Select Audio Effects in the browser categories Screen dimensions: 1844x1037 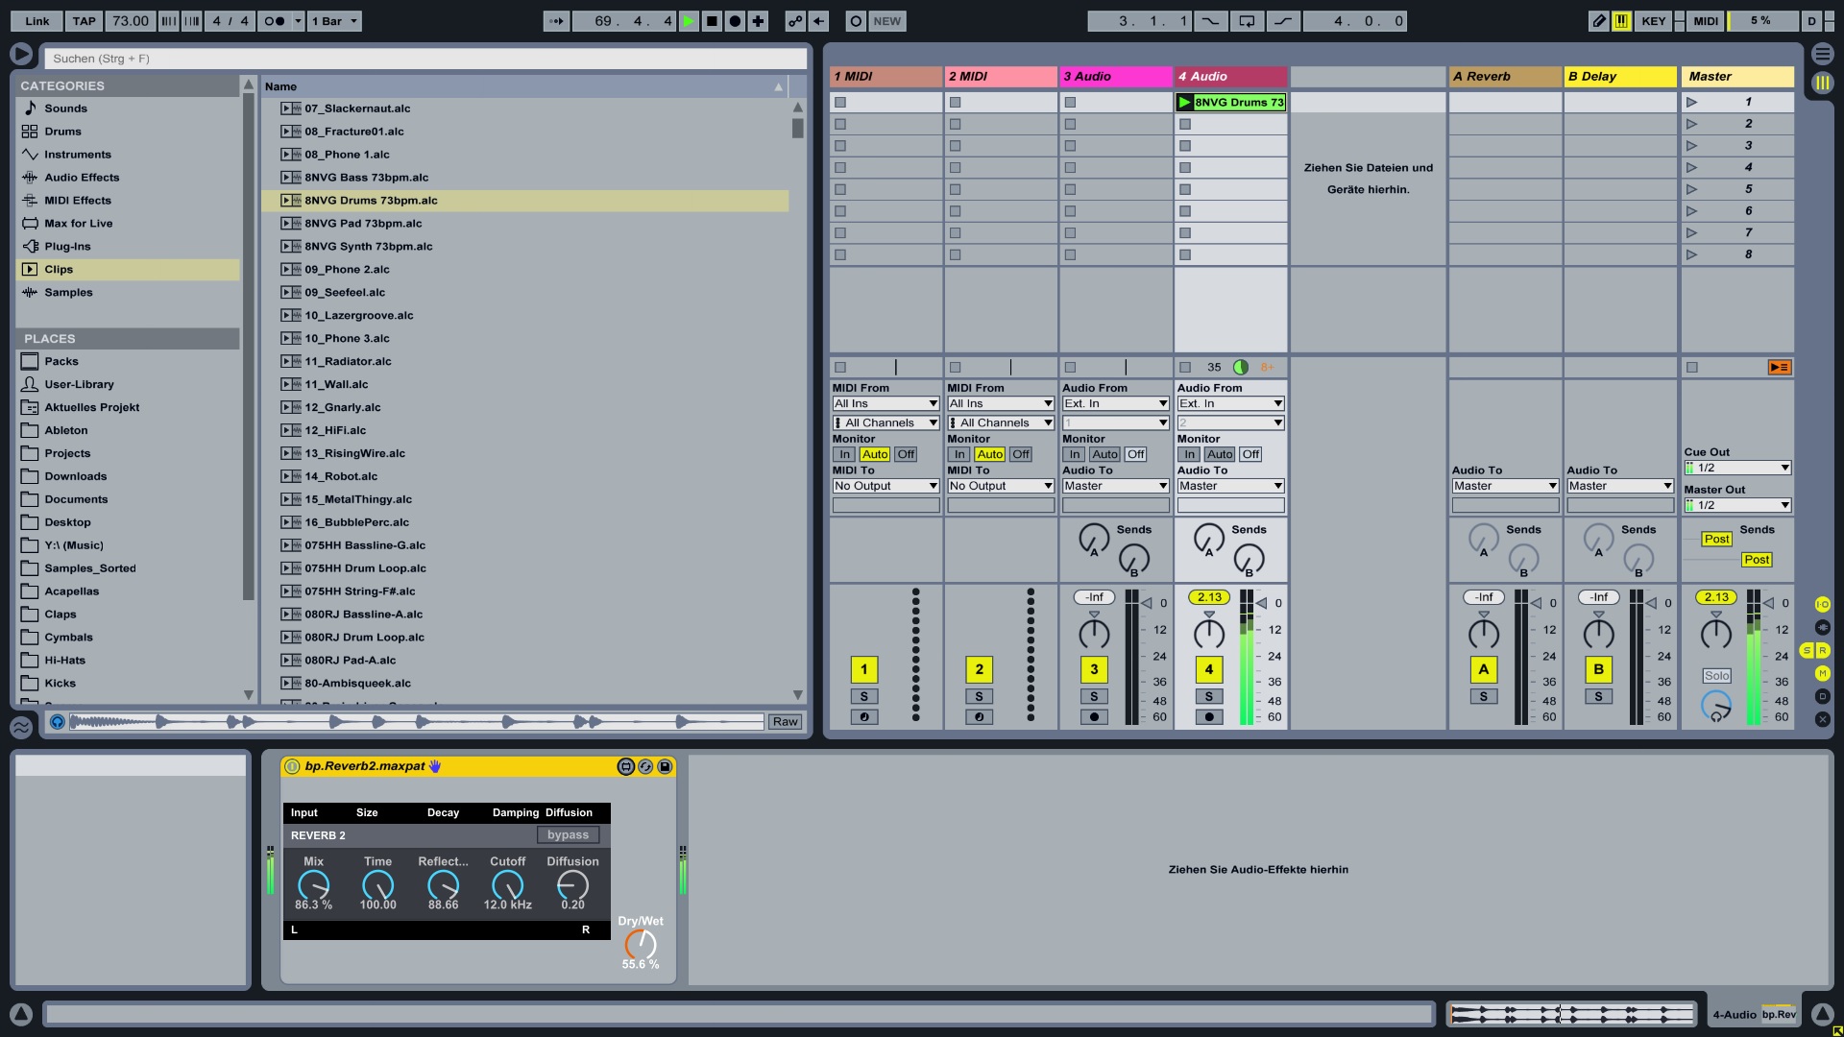(82, 178)
